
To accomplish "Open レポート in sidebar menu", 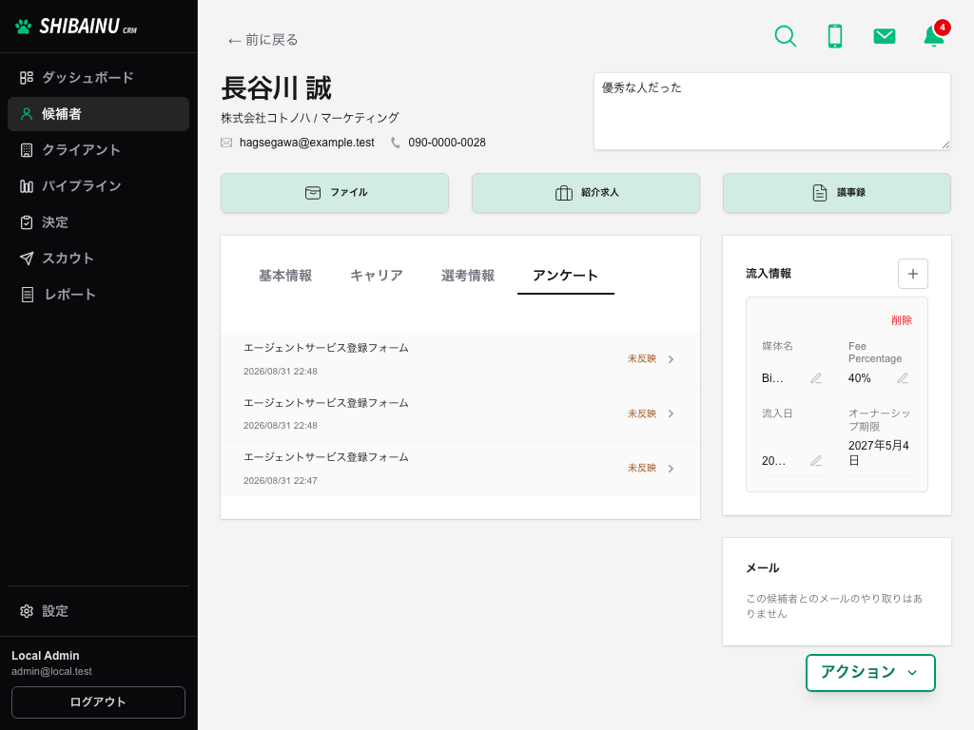I will click(98, 295).
